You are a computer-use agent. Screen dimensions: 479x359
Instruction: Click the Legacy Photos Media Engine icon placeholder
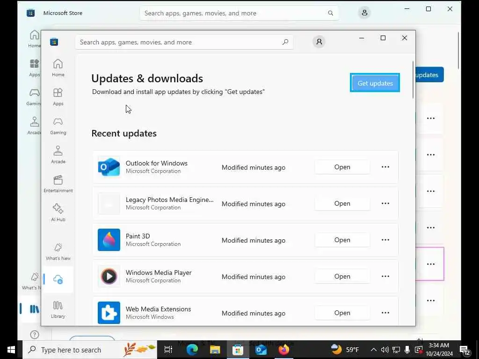coord(109,203)
